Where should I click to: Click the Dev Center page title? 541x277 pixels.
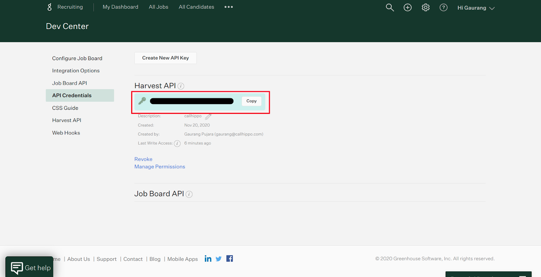67,26
